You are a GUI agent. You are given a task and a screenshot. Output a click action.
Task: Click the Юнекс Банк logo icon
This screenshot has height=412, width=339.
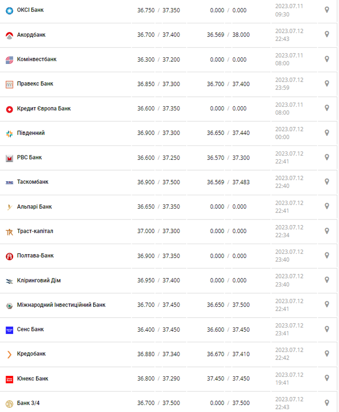click(x=9, y=379)
